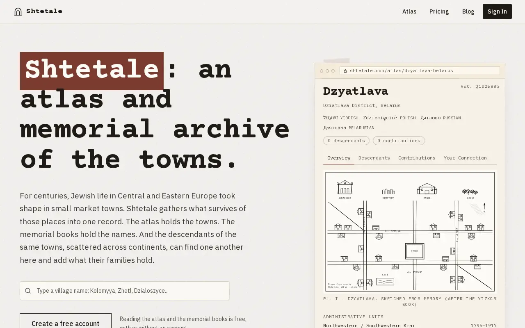Image resolution: width=525 pixels, height=328 pixels.
Task: Click the Dzyatlava town title
Action: [356, 91]
